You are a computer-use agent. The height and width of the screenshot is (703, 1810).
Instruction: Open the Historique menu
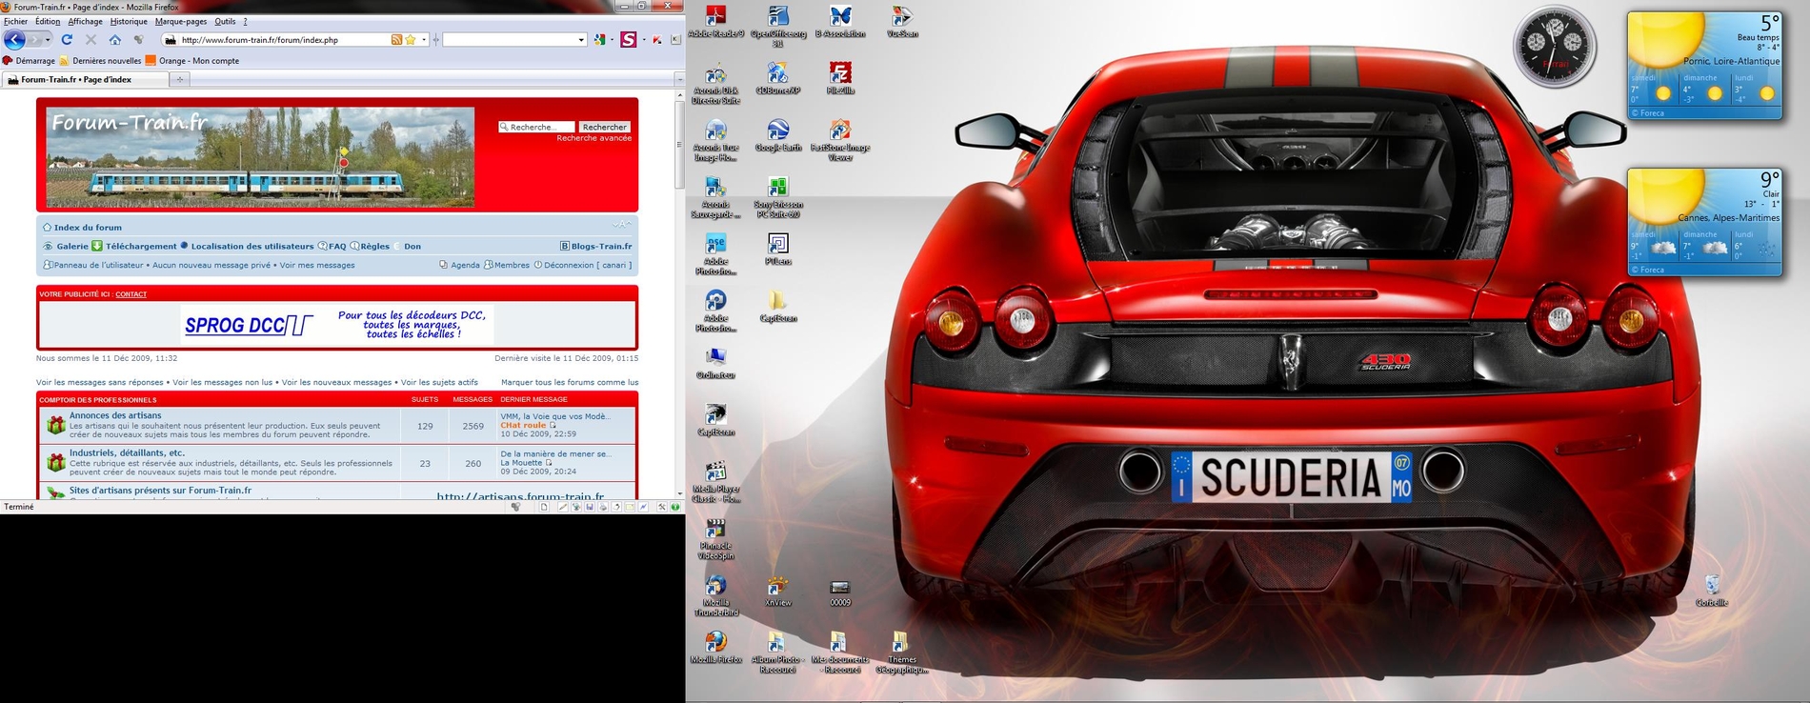[129, 21]
